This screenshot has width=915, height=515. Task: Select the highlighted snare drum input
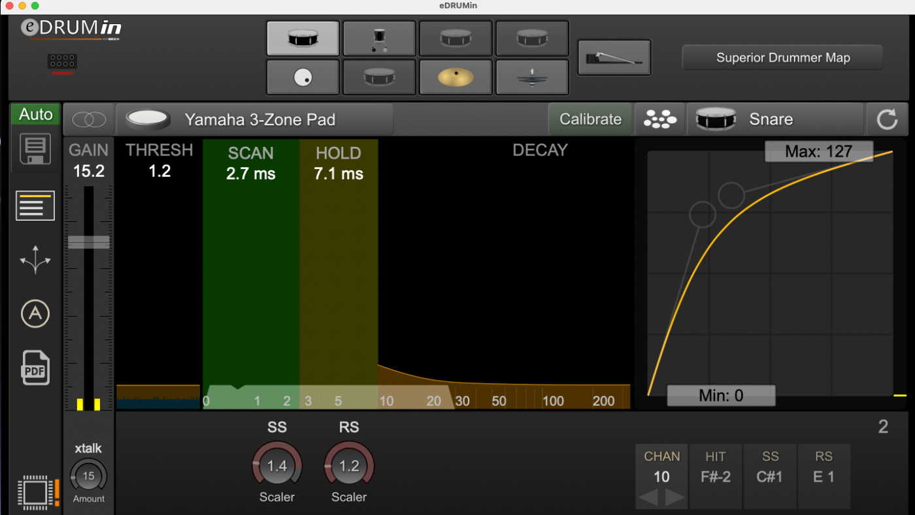click(303, 39)
